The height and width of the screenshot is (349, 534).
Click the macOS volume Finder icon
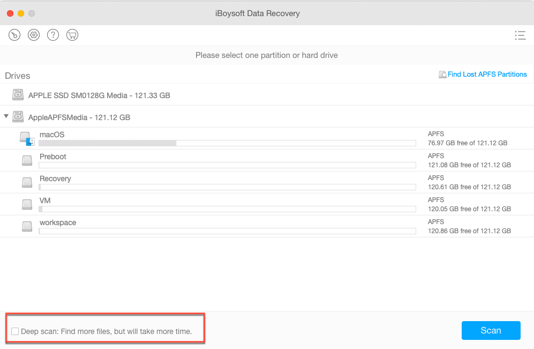[27, 139]
